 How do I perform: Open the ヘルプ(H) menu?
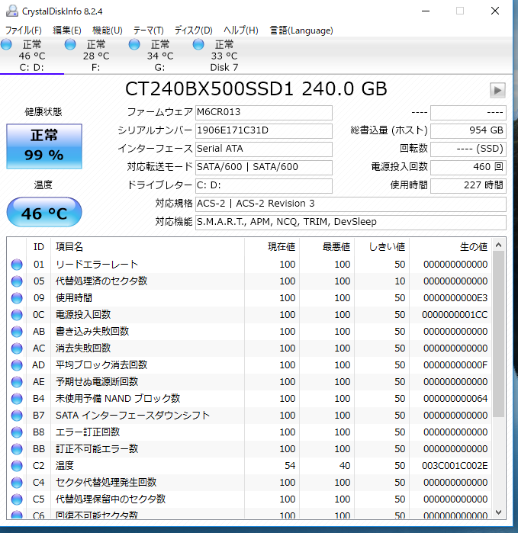point(241,31)
